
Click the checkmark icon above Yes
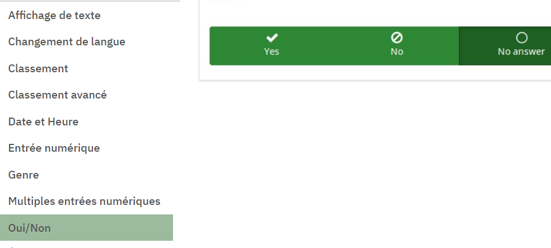tap(272, 38)
